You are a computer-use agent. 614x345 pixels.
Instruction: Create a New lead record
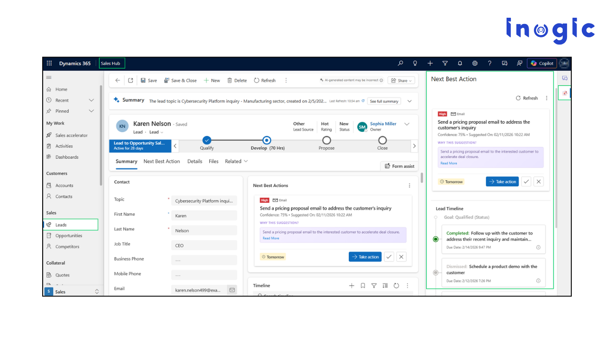pos(212,80)
